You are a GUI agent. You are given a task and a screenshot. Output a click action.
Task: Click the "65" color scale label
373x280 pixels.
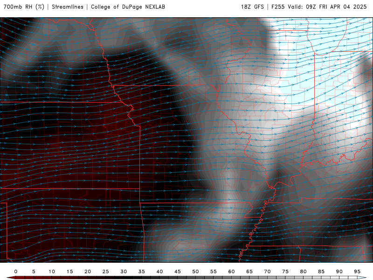pyautogui.click(x=249, y=272)
